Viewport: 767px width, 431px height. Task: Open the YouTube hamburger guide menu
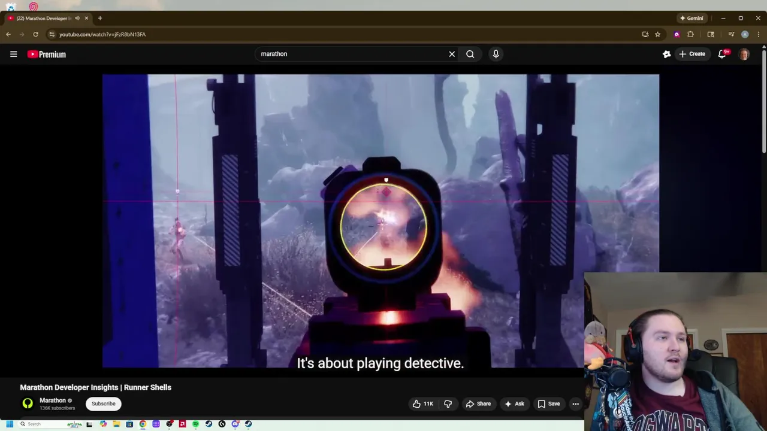point(13,54)
